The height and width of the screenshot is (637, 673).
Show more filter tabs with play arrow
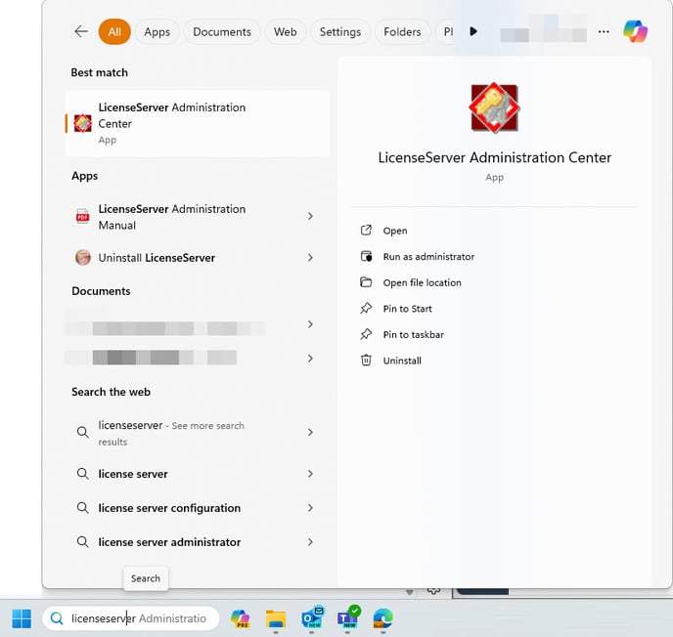473,31
